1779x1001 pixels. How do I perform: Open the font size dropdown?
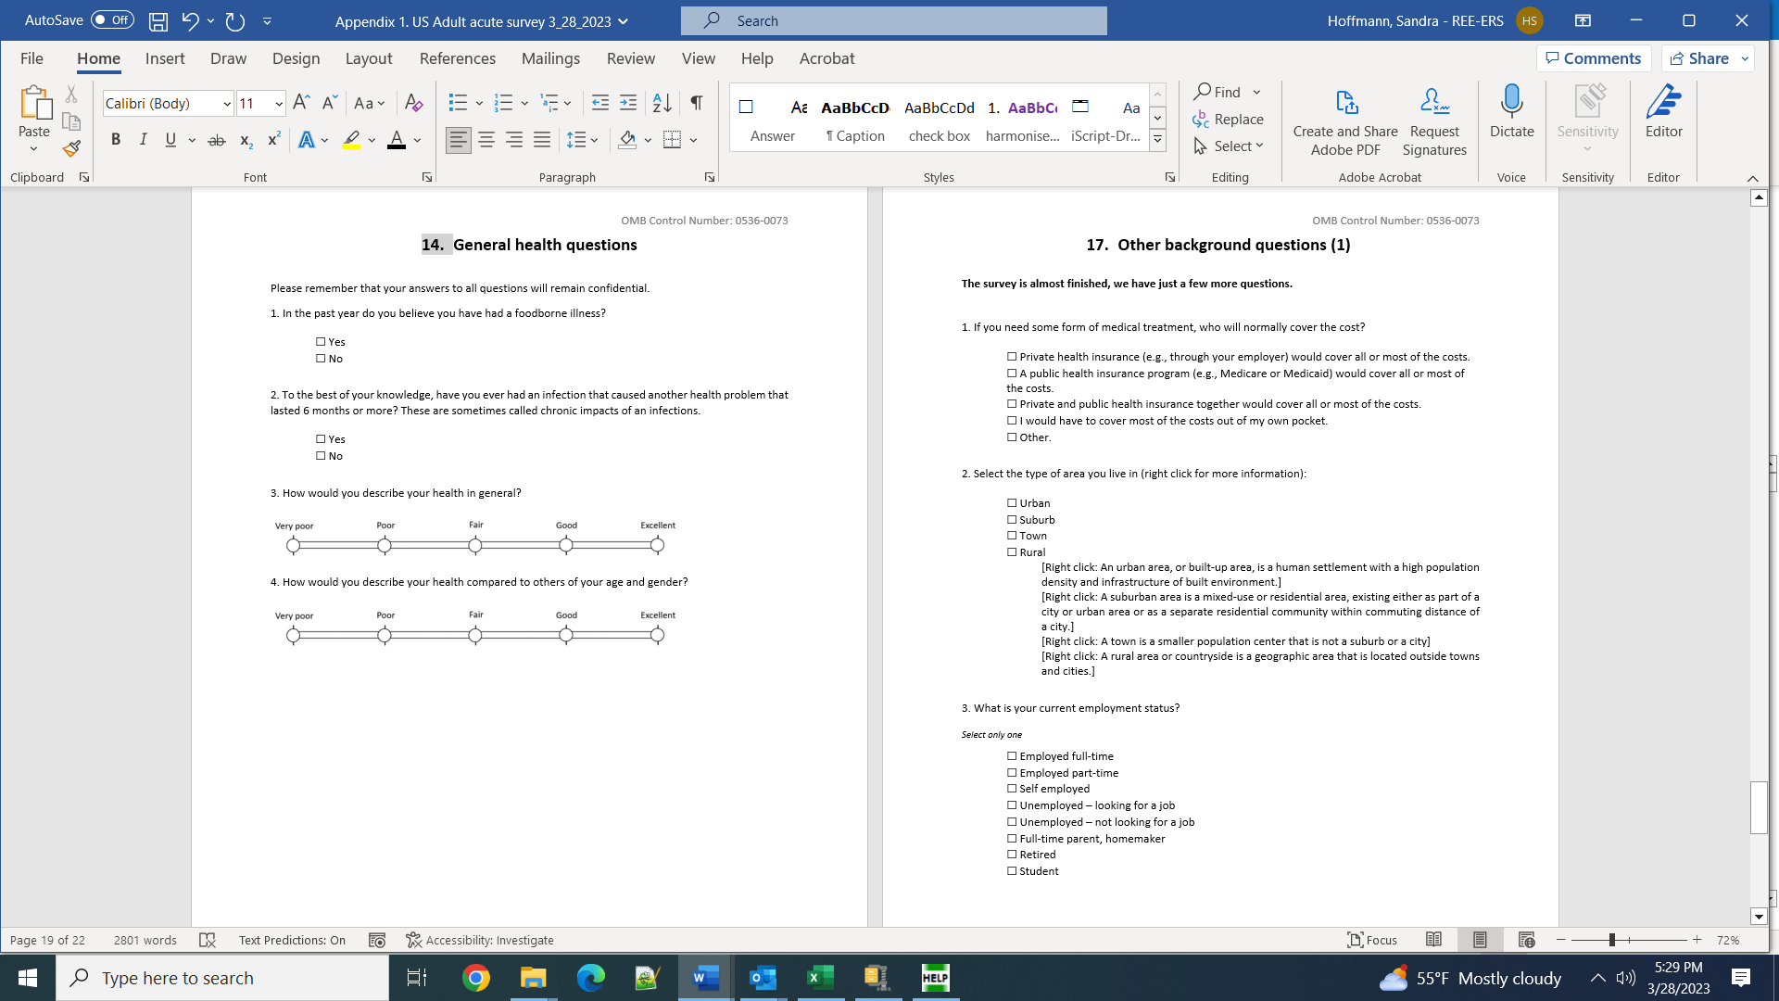click(x=279, y=104)
